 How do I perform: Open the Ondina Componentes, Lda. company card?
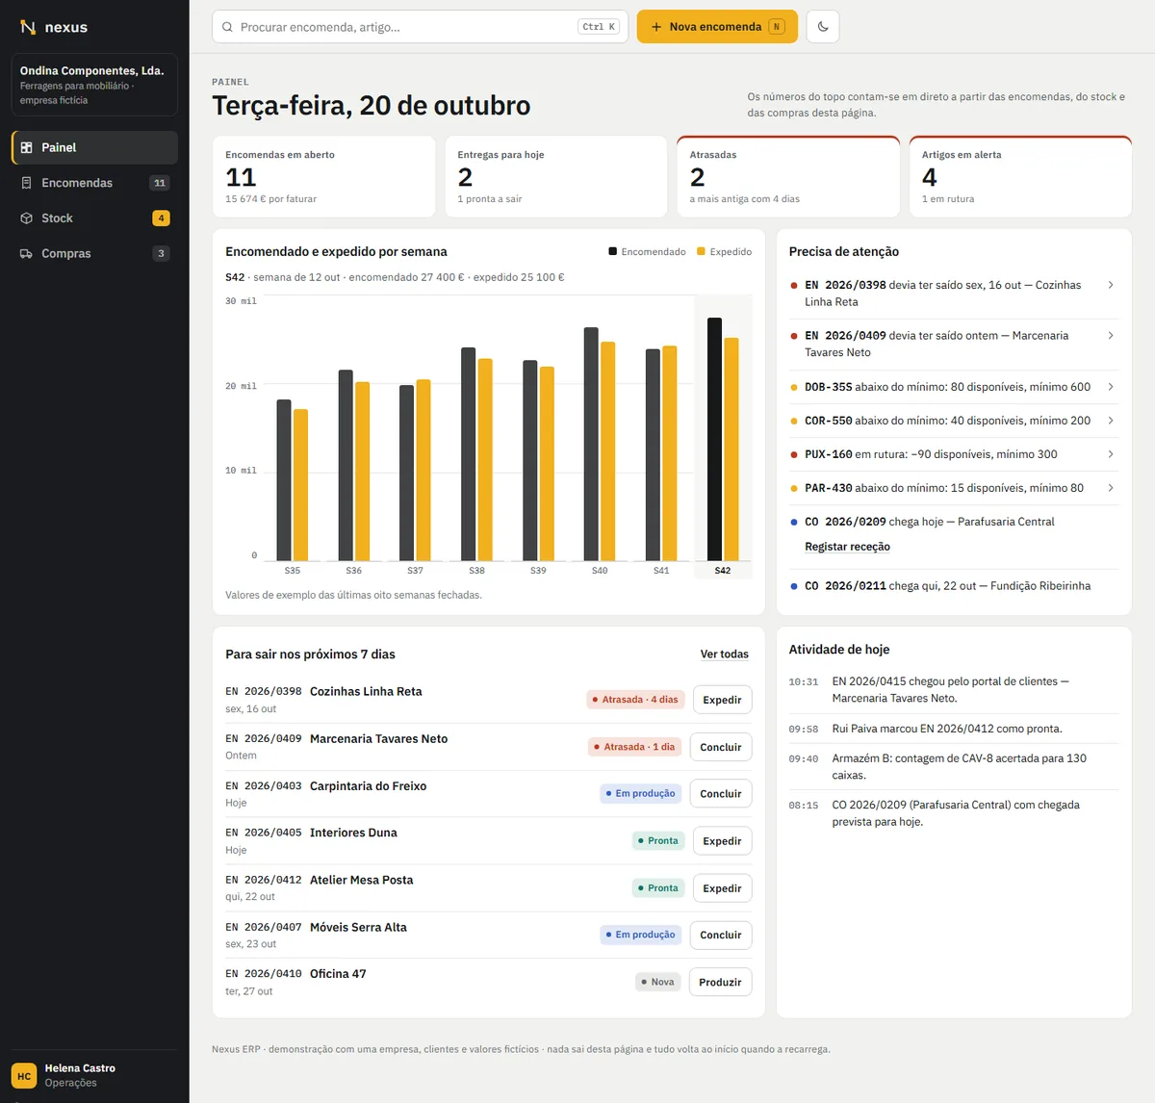[x=94, y=85]
